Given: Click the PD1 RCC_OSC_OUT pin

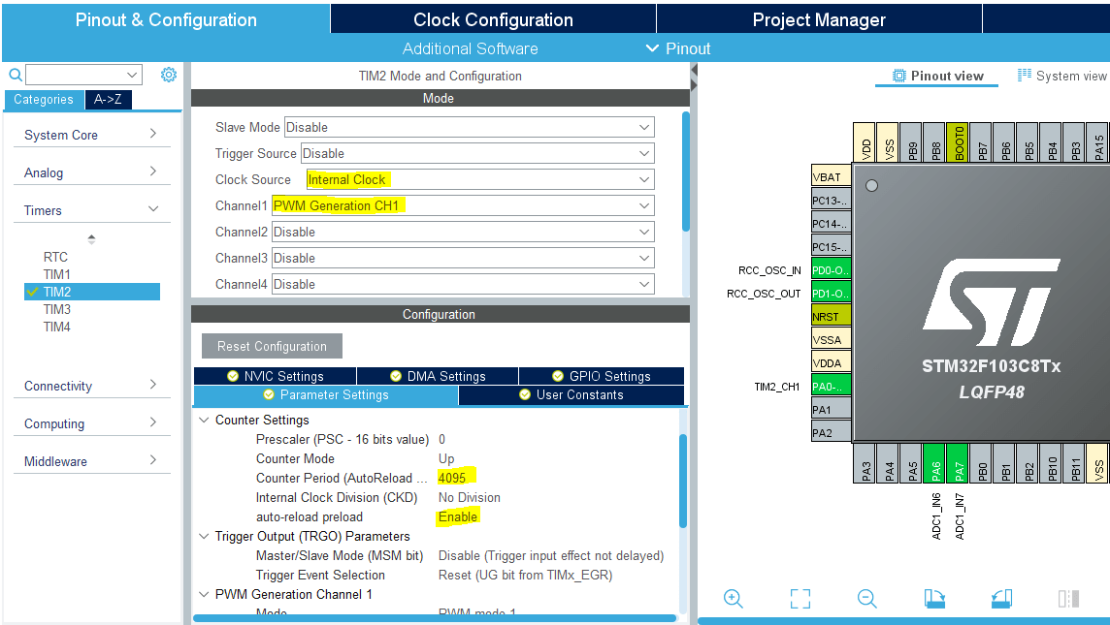Looking at the screenshot, I should [831, 294].
